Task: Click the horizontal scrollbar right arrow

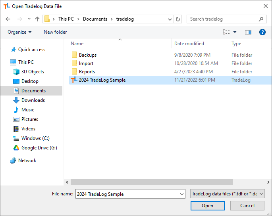Action: tap(268, 182)
